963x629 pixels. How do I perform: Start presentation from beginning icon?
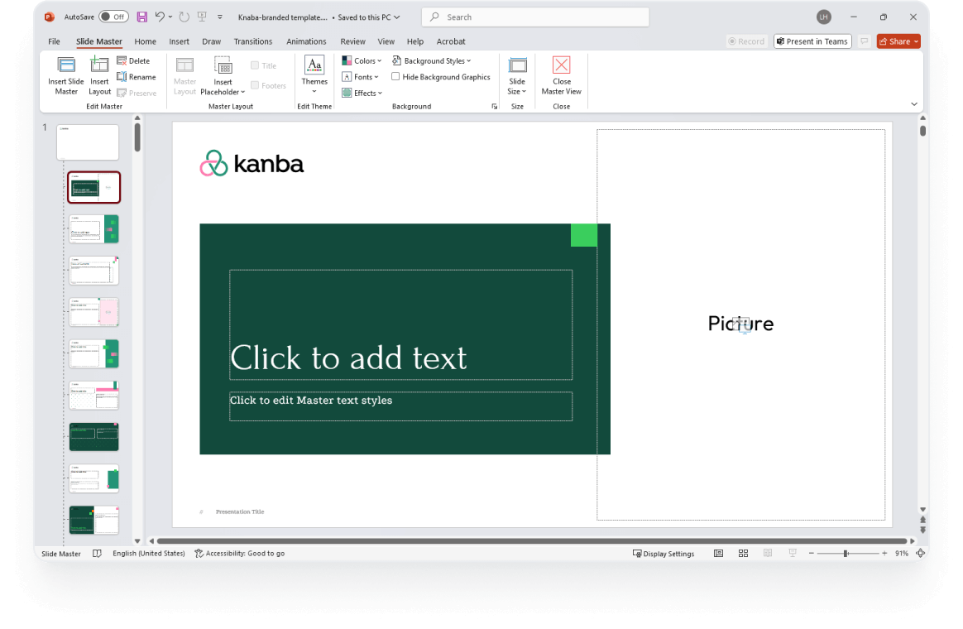point(202,17)
